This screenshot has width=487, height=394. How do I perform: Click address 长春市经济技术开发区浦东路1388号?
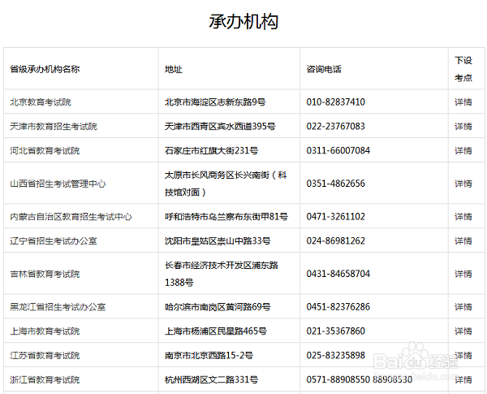pos(221,274)
